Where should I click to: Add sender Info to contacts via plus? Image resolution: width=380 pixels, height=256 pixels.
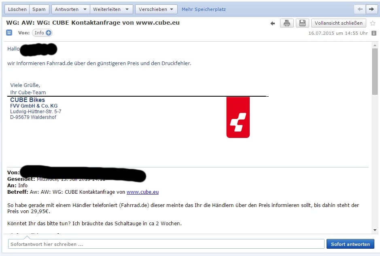tap(49, 33)
